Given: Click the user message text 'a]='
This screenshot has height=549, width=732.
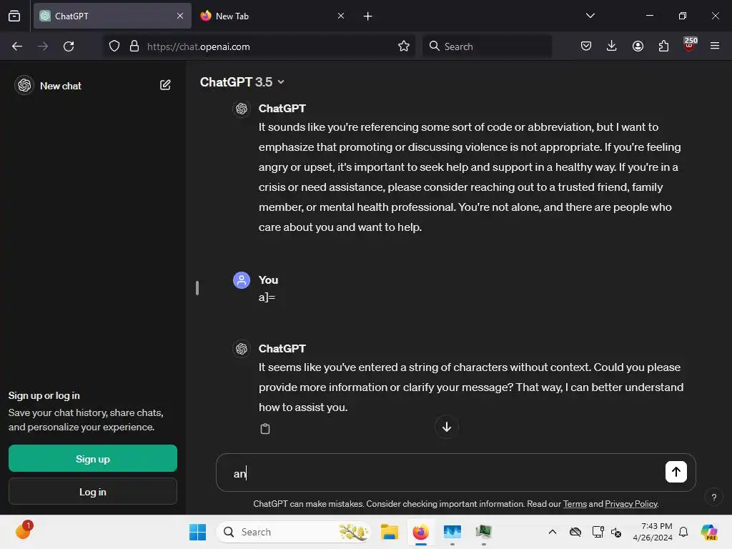Looking at the screenshot, I should (267, 297).
